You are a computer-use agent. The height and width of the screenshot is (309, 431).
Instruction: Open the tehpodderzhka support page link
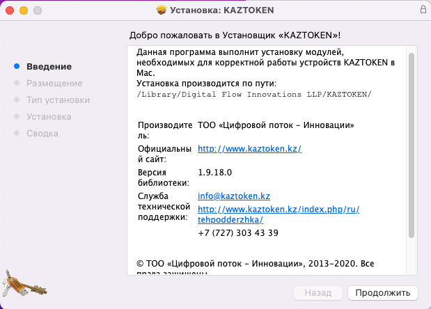[x=279, y=214]
